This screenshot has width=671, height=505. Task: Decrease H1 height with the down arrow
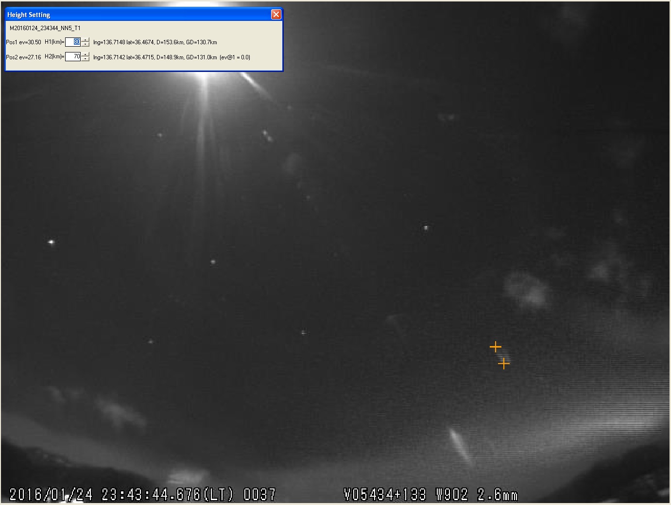click(86, 44)
